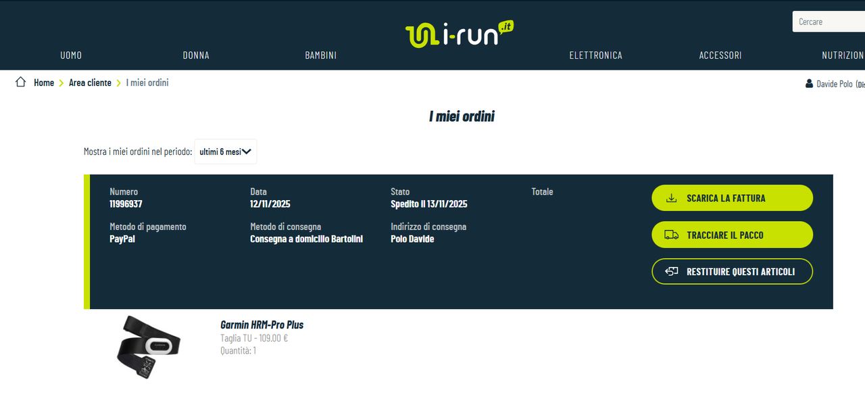865x407 pixels.
Task: Click the download icon on Scarica la fattura
Action: click(671, 198)
